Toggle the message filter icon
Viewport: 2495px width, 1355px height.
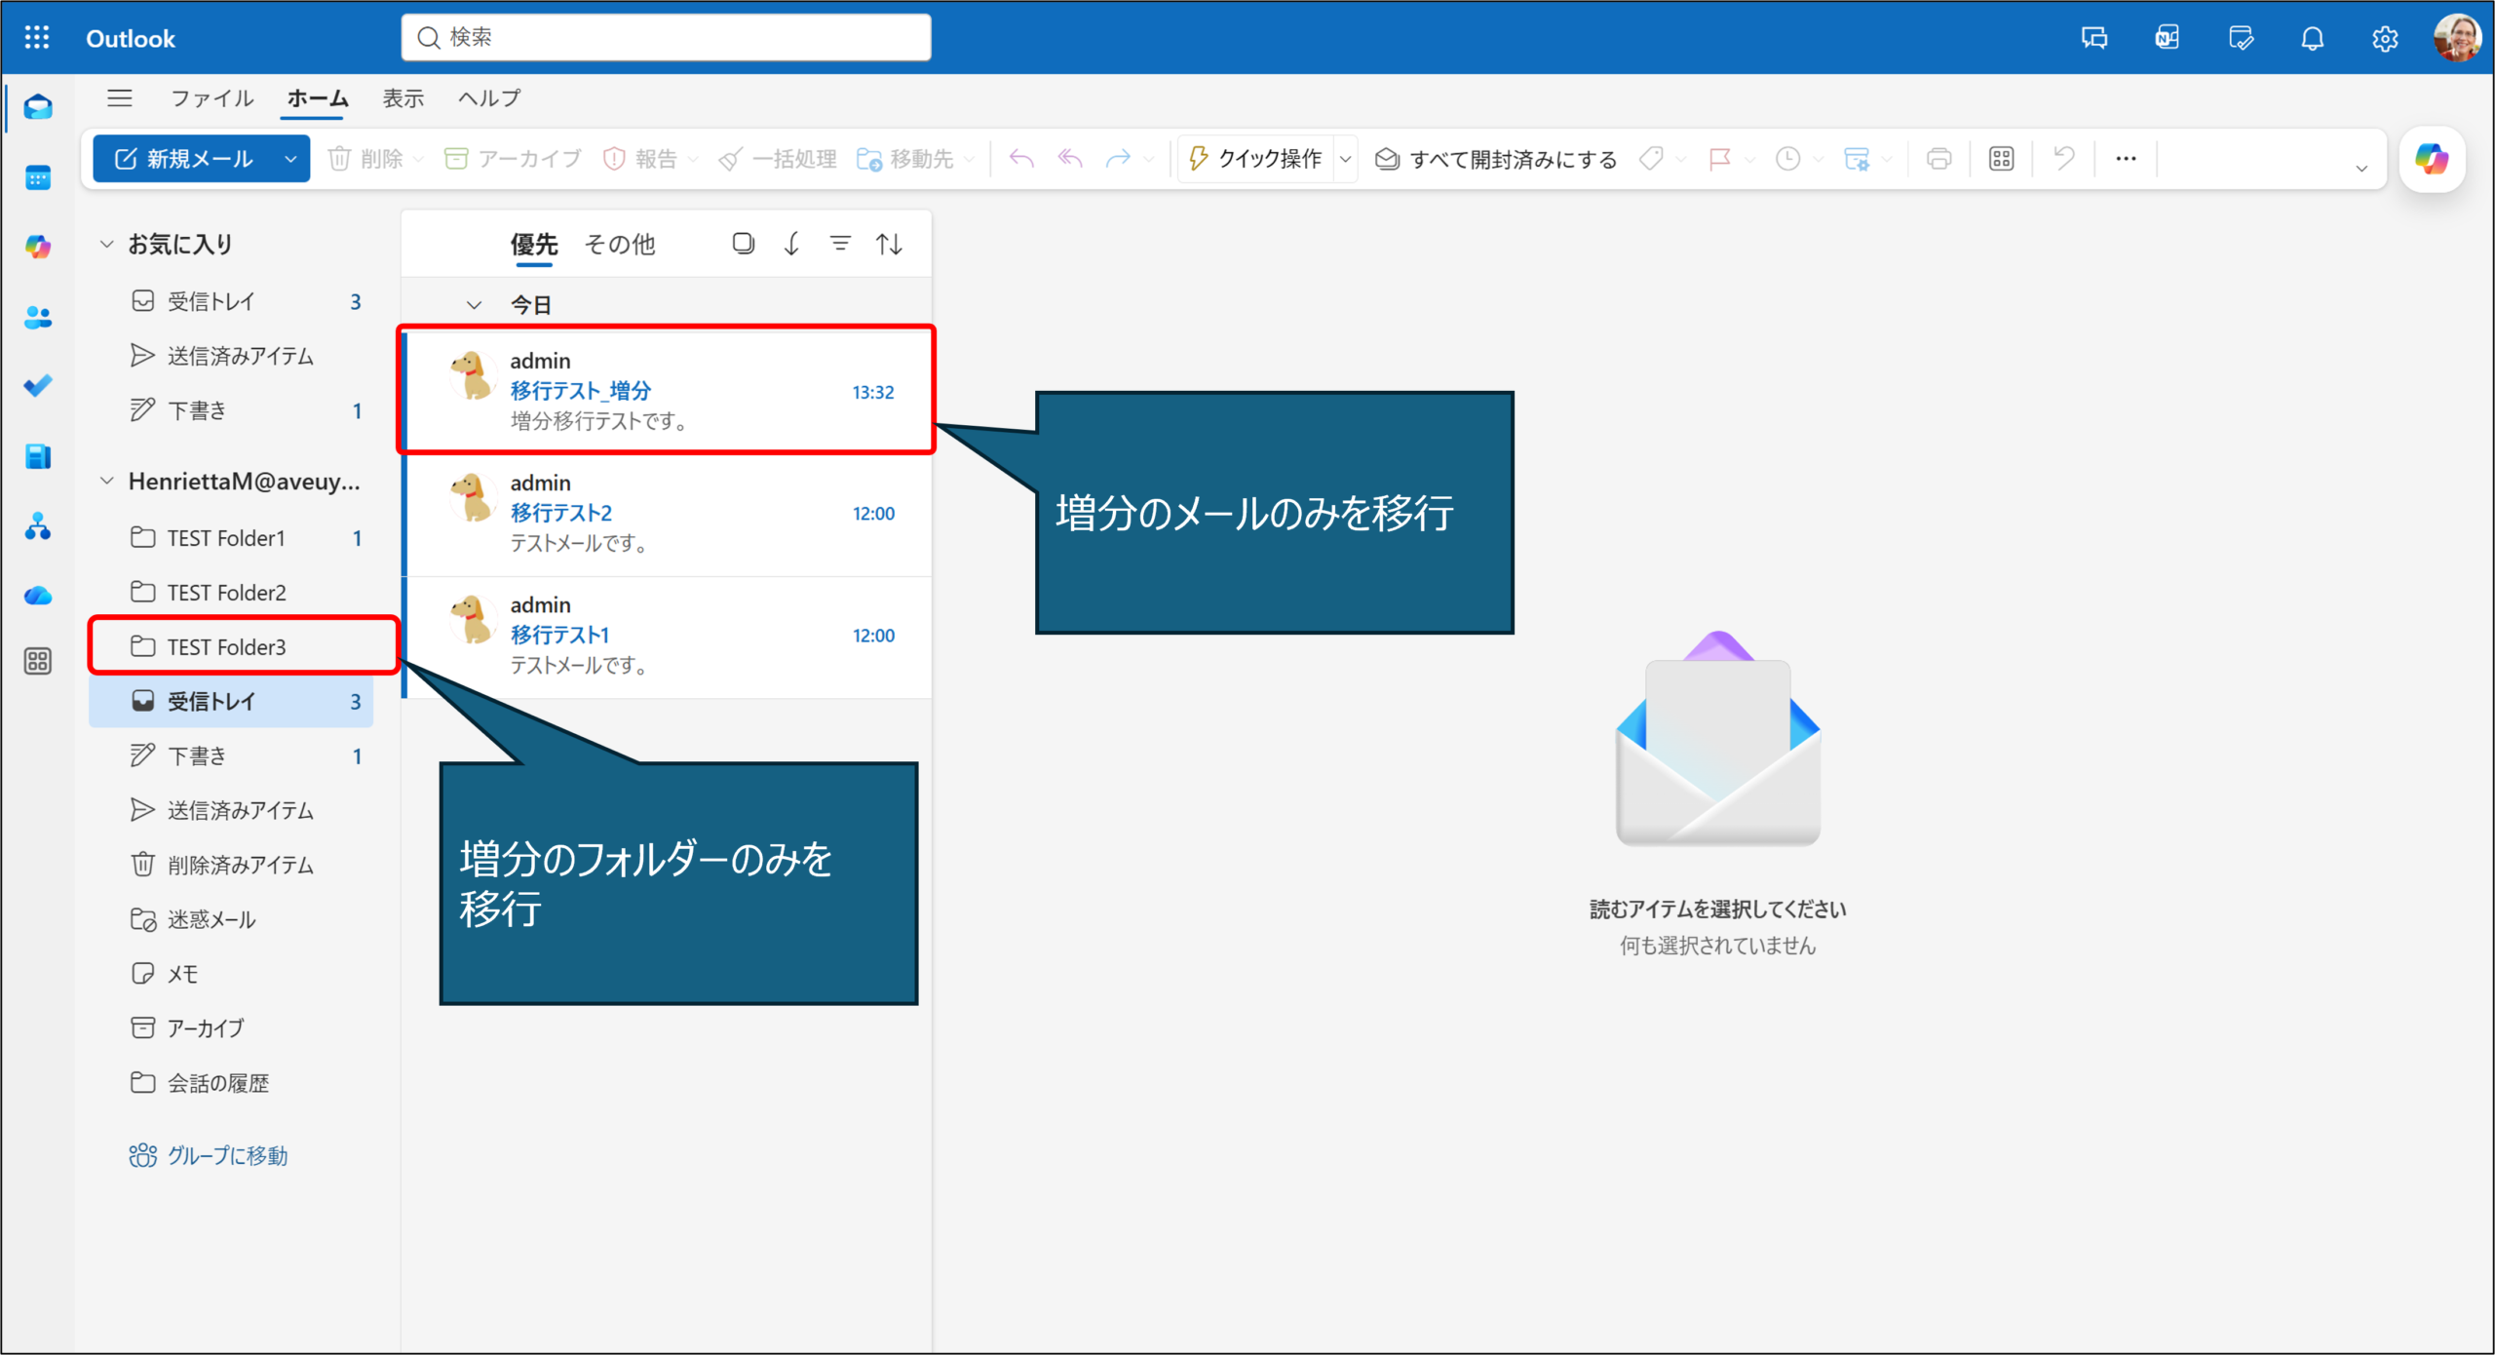tap(840, 244)
